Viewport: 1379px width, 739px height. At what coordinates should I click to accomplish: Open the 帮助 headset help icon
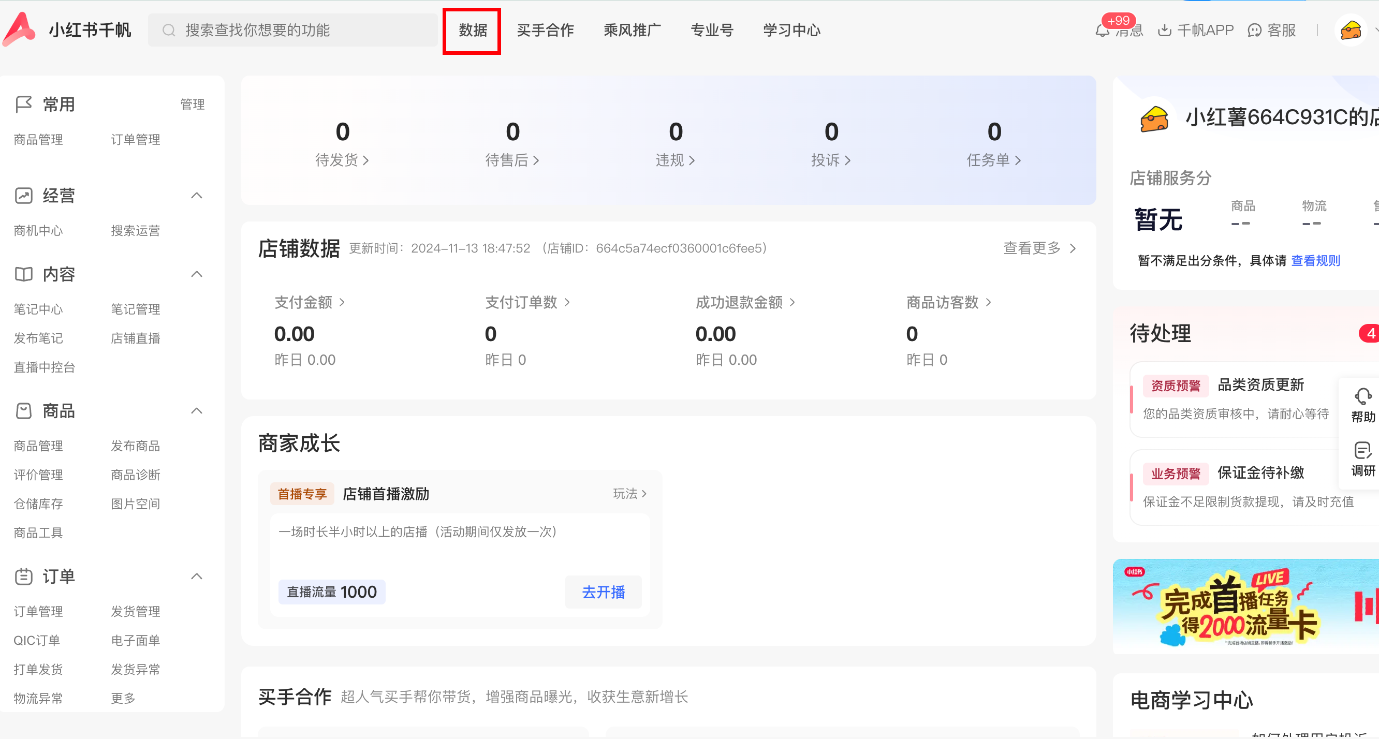1362,397
